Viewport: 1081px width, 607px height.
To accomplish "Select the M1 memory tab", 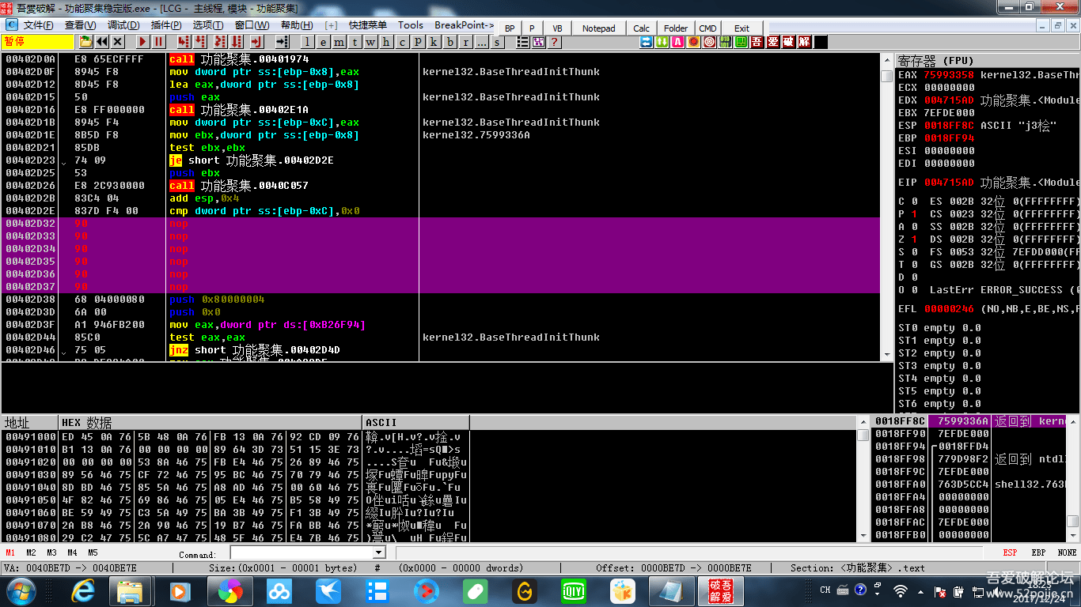I will 10,552.
